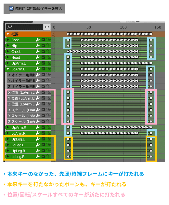The height and width of the screenshot is (205, 169).
Task: Click wrench modifier icon on Head row
Action: coord(38,57)
